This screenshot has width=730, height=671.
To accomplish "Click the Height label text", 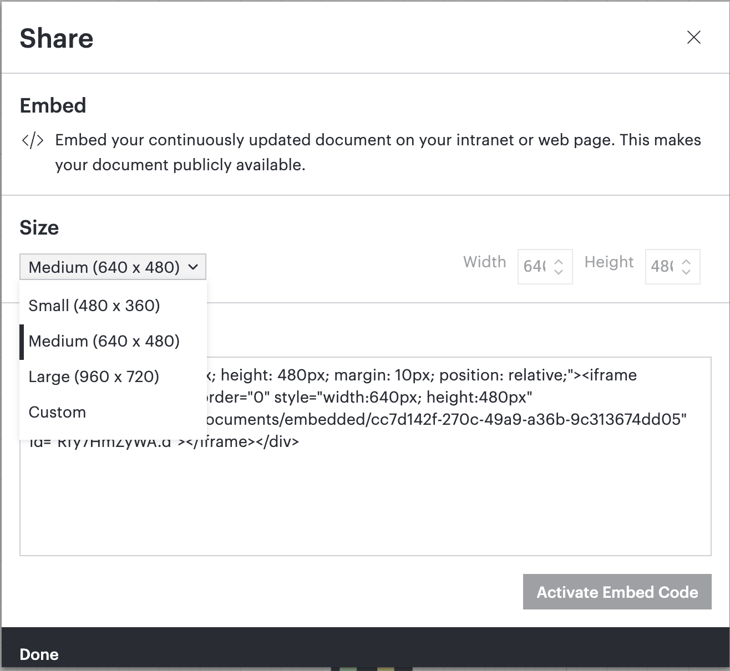I will (609, 262).
